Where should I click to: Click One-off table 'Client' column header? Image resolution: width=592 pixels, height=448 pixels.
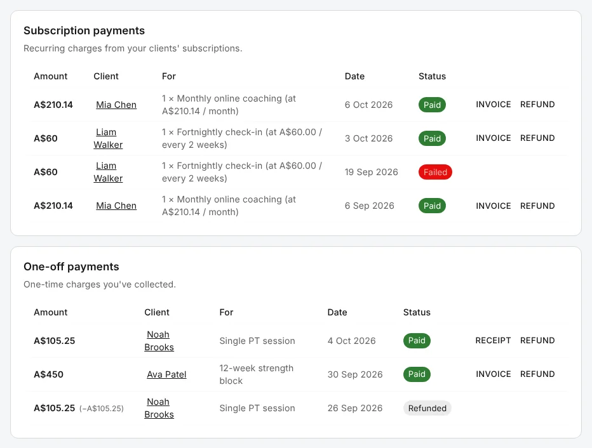coord(157,312)
